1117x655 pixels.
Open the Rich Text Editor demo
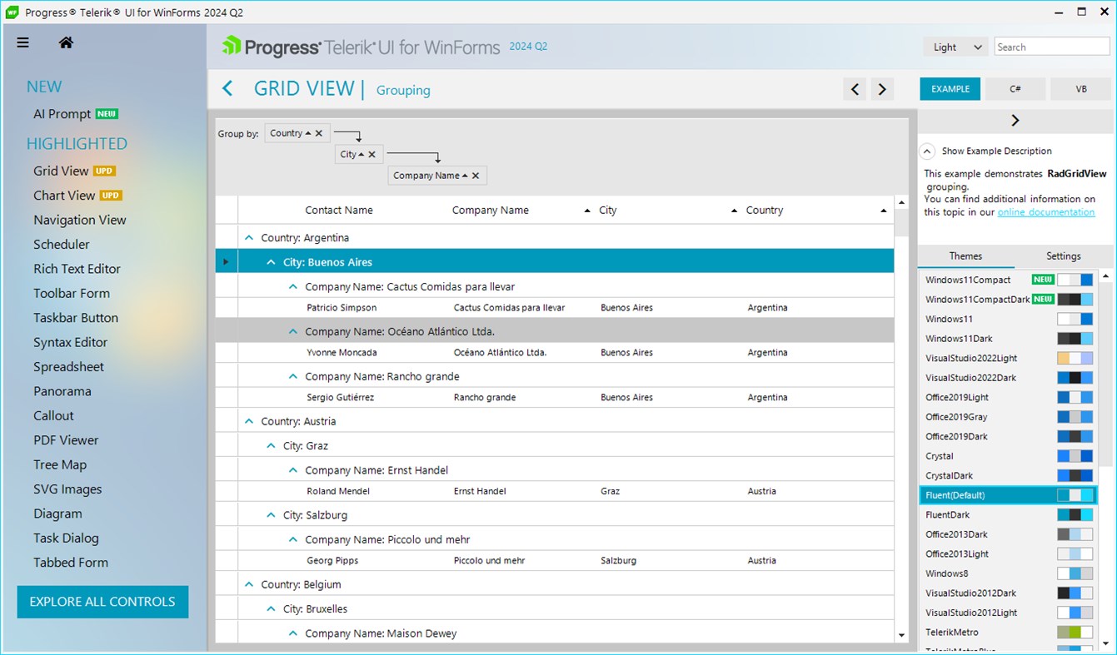pyautogui.click(x=77, y=269)
